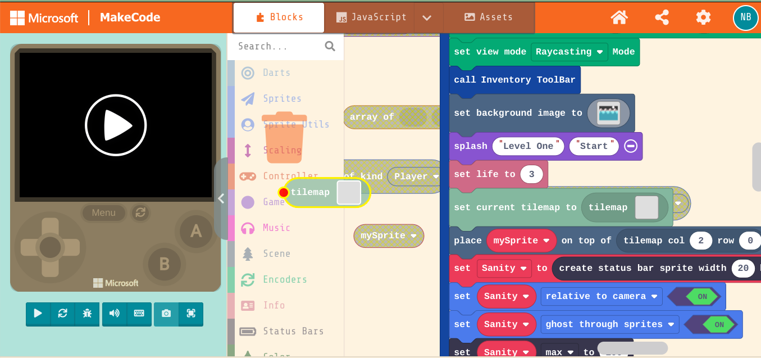Open the ghost through sprites dropdown
Screen dimensions: 761x358
point(610,324)
